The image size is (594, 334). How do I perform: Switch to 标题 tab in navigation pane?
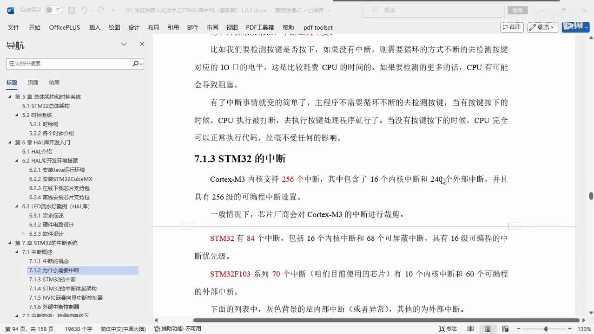tap(12, 82)
